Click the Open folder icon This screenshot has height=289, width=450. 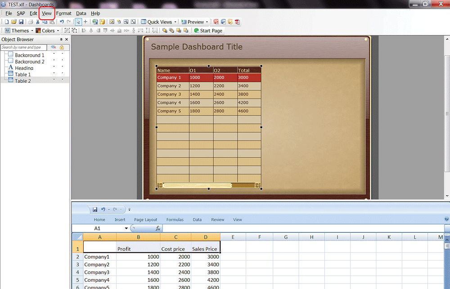click(x=14, y=22)
